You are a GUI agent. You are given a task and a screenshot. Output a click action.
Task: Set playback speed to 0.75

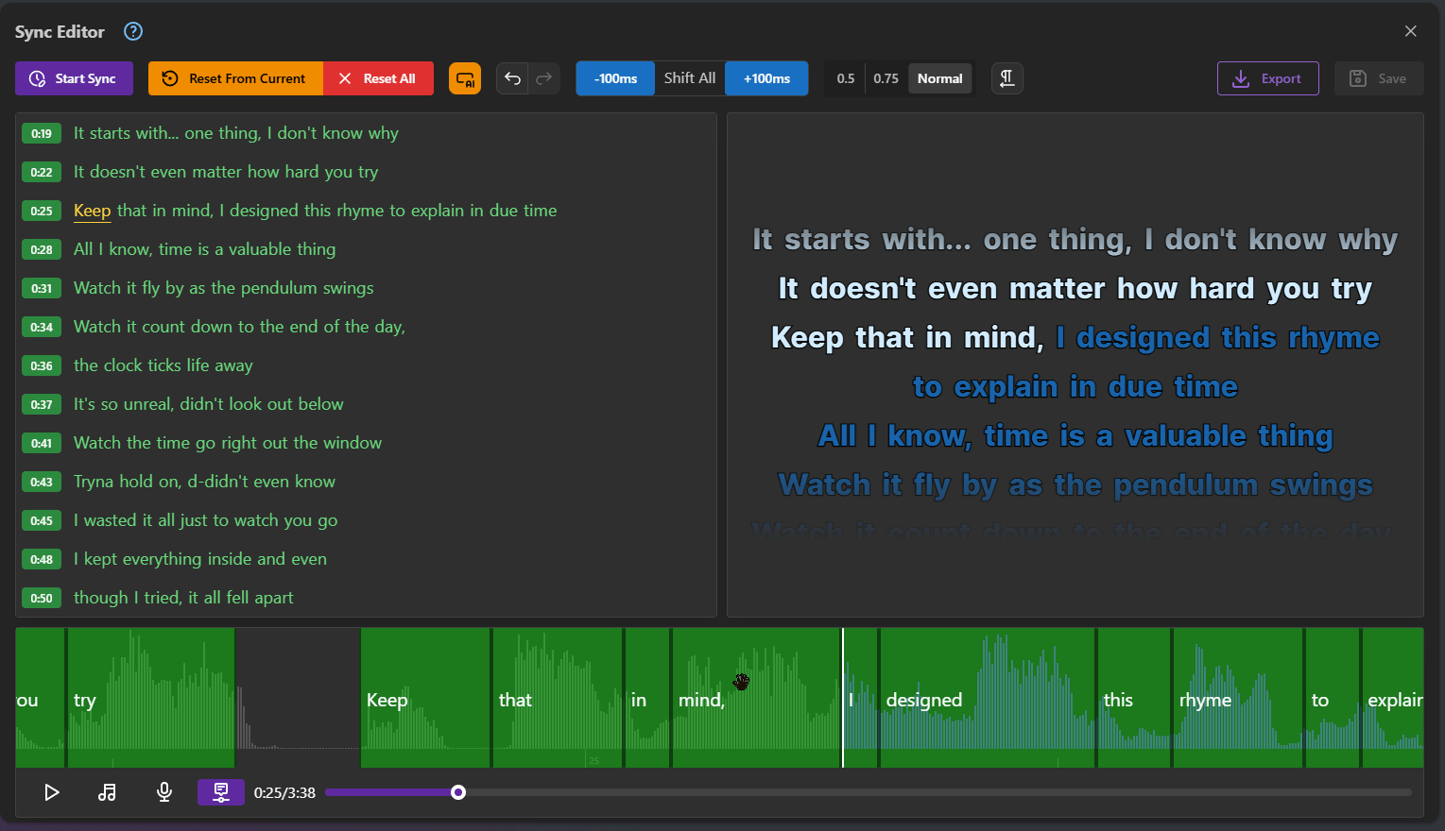pyautogui.click(x=886, y=78)
